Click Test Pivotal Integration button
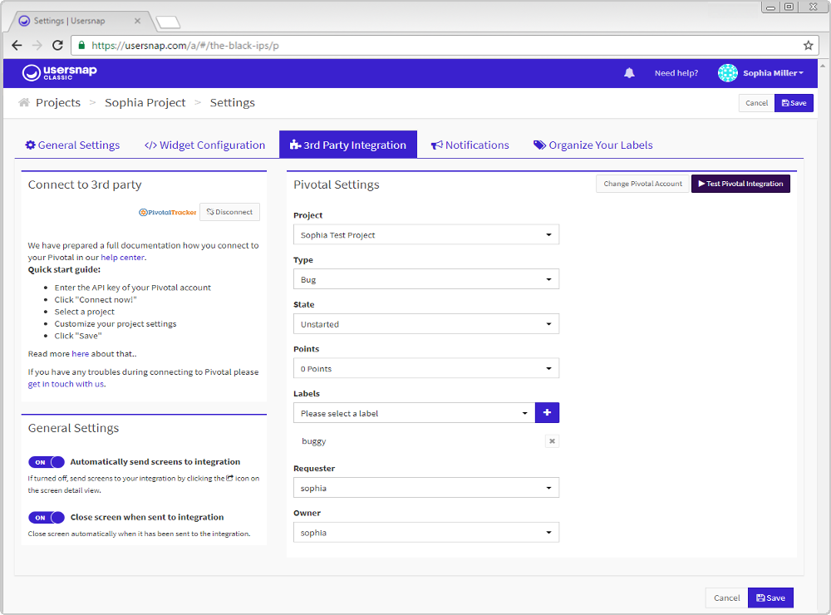This screenshot has height=615, width=831. [740, 184]
